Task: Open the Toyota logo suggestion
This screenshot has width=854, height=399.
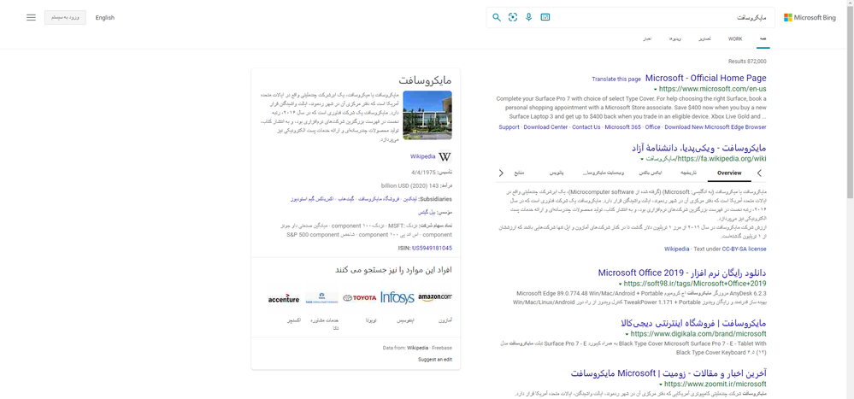Action: tap(359, 297)
